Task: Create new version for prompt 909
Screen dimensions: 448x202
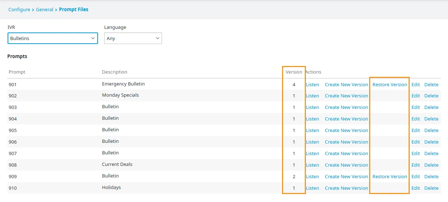Action: pyautogui.click(x=346, y=177)
